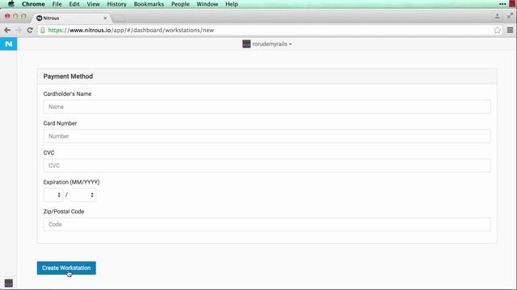517x290 pixels.
Task: Close the Nitrous tab
Action: coord(105,18)
